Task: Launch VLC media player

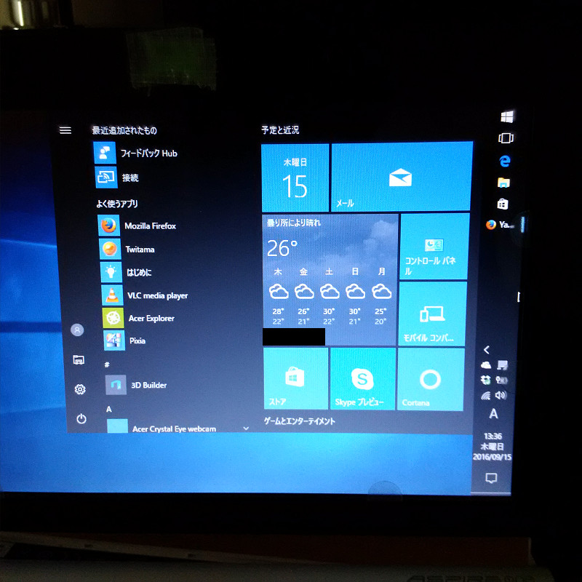Action: (145, 295)
